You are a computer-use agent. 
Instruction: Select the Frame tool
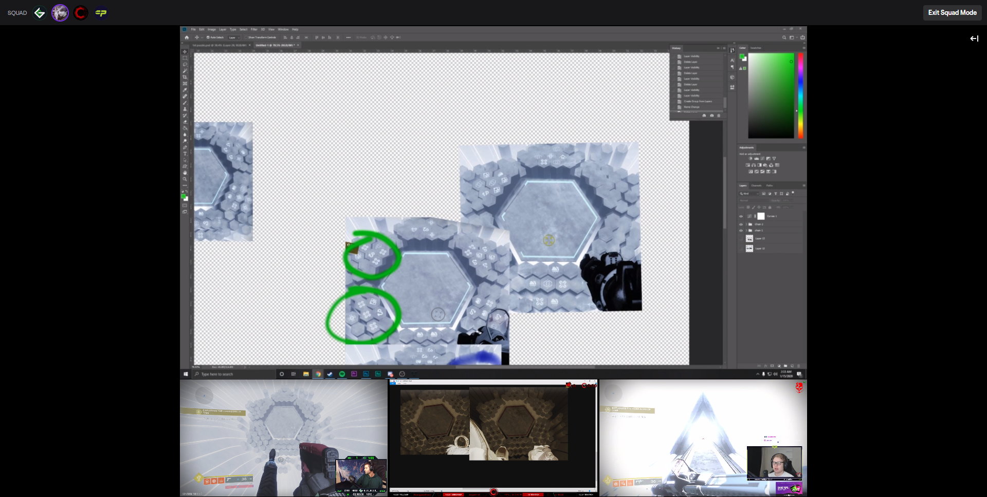[185, 84]
